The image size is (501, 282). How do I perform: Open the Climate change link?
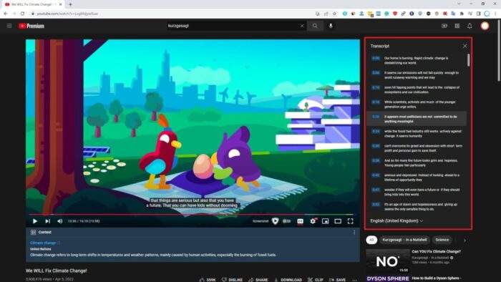click(43, 243)
